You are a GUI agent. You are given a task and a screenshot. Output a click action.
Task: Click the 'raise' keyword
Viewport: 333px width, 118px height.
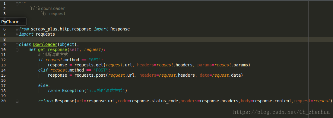click(54, 91)
